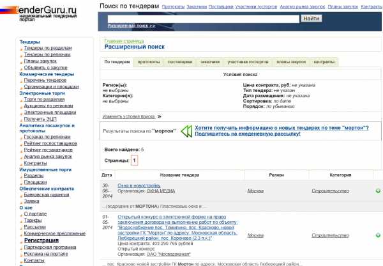Open Аукционы по регионам in sidebar
Image resolution: width=383 pixels, height=266 pixels.
(49, 106)
